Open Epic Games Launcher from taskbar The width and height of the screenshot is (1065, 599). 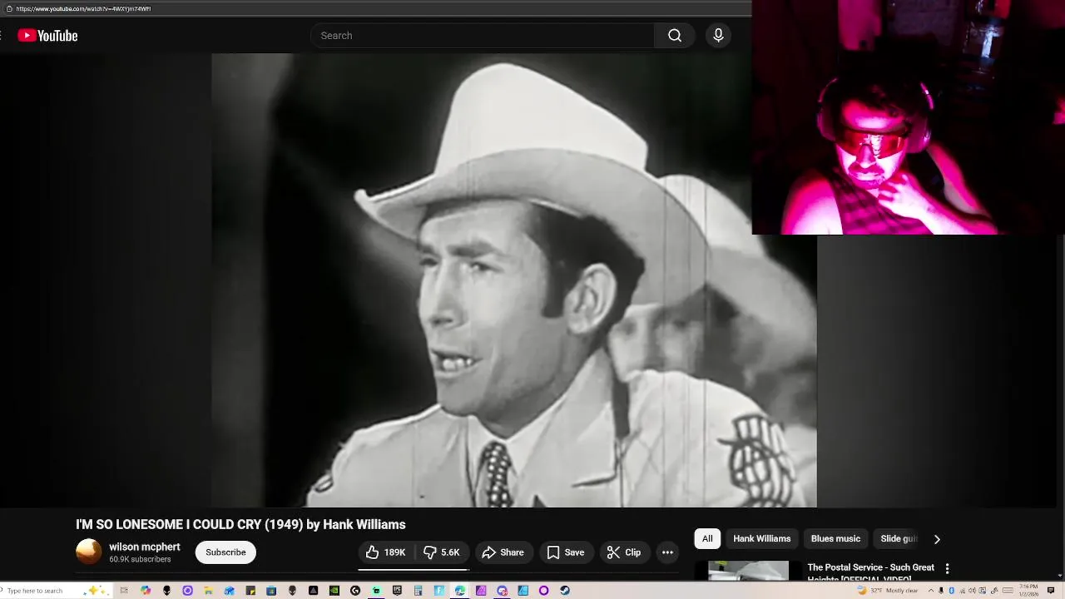397,591
